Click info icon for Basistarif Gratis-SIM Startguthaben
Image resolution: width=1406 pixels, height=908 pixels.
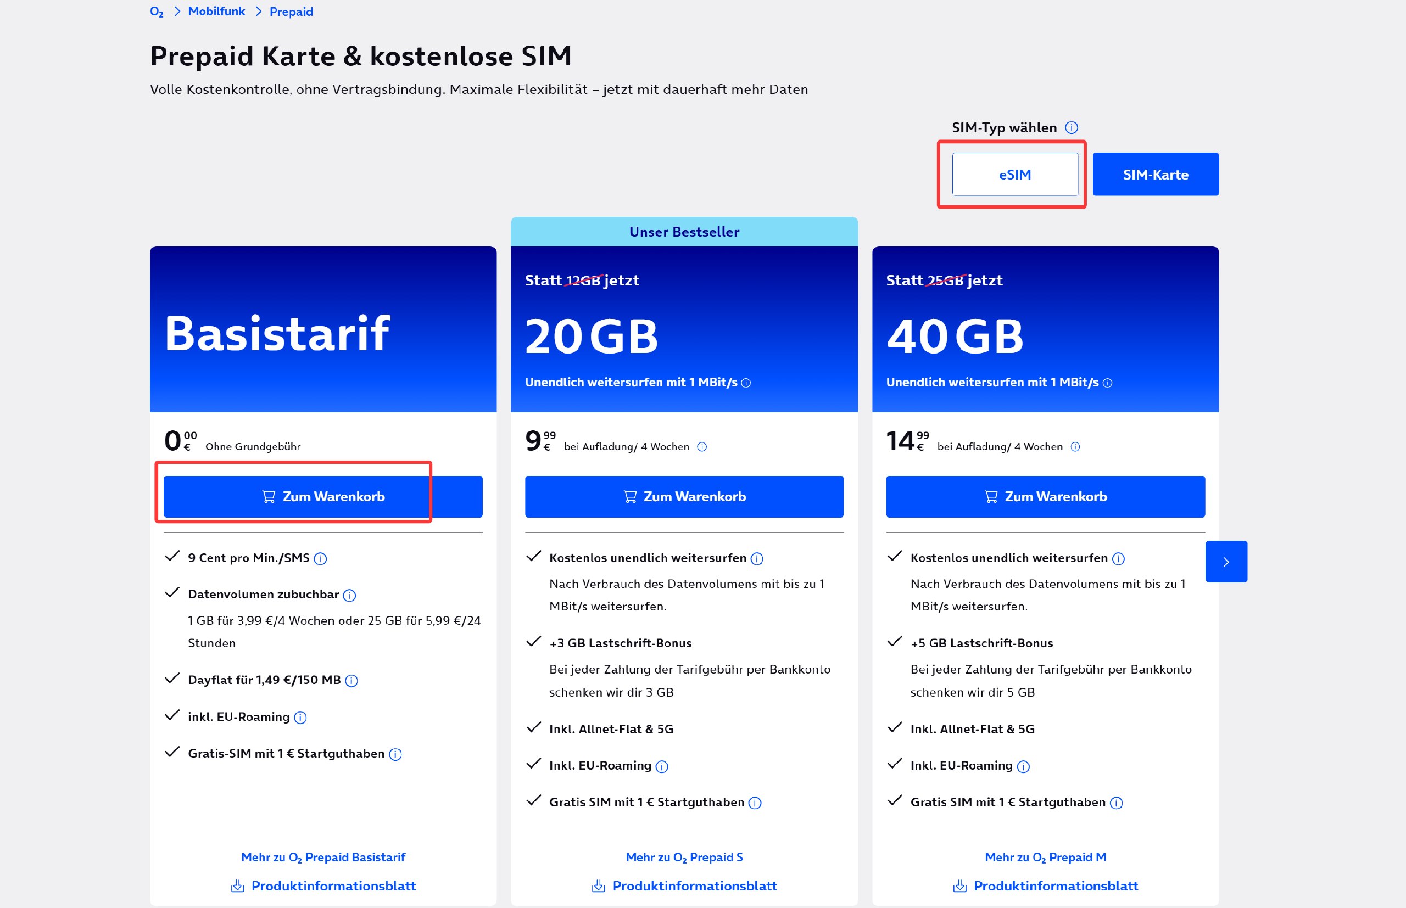point(395,755)
